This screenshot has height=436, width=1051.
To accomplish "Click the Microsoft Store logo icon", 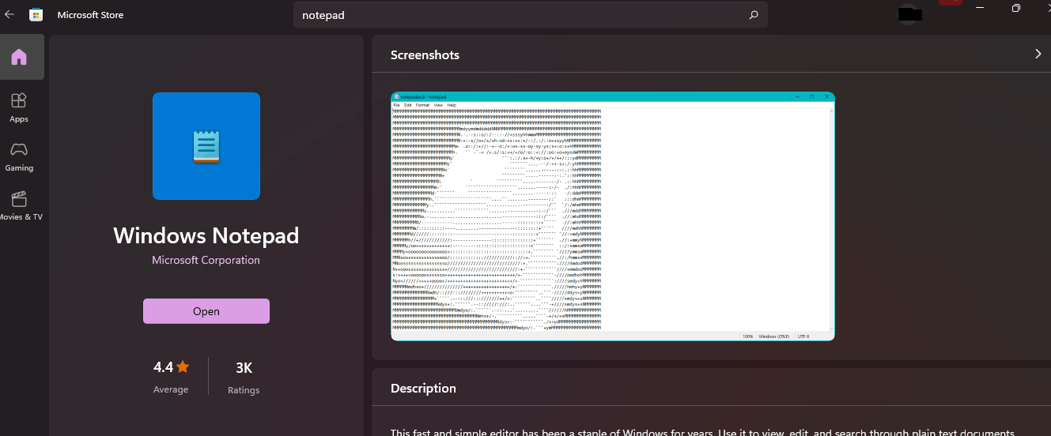I will (36, 14).
